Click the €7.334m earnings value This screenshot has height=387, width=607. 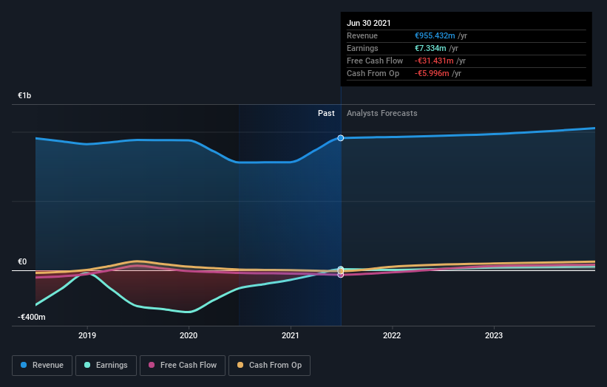point(430,48)
